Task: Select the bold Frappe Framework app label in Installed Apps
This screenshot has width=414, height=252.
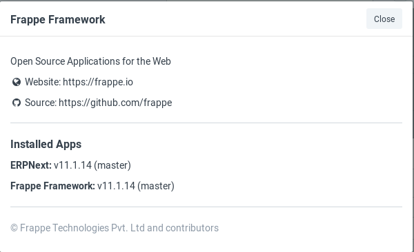Action: click(x=52, y=186)
